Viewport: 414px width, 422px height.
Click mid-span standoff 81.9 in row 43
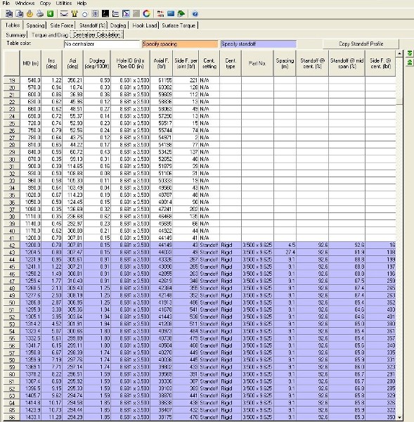pos(347,252)
